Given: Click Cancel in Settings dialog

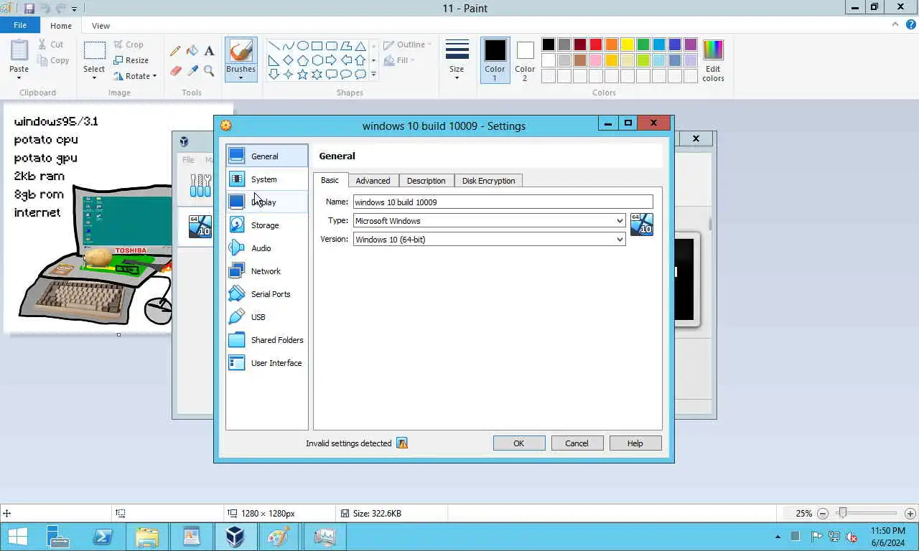Looking at the screenshot, I should pos(577,443).
